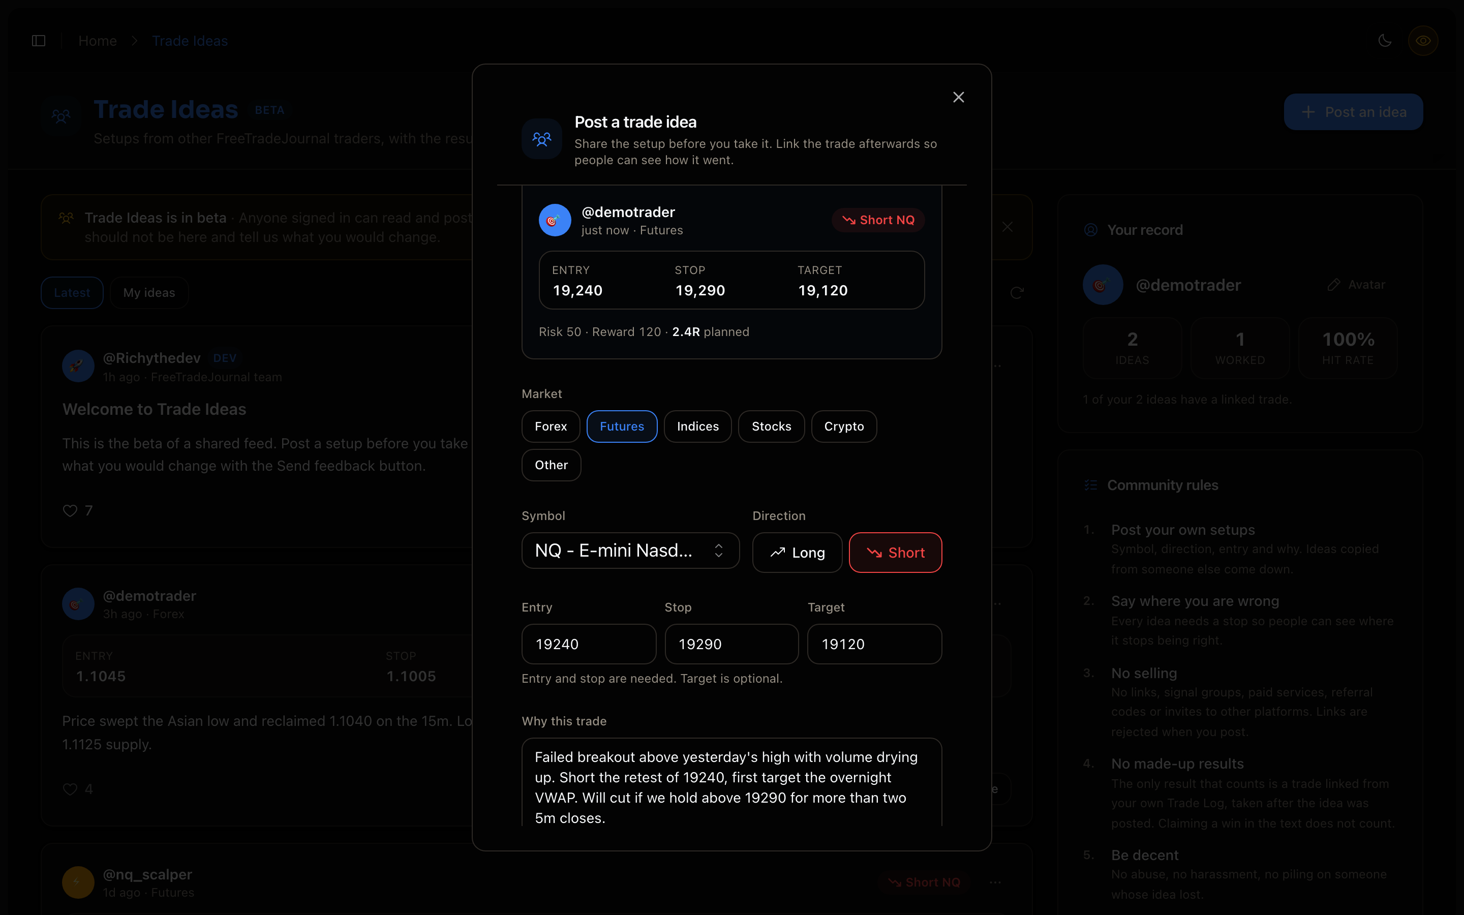Click the Community rules heading
The width and height of the screenshot is (1464, 915).
coord(1163,485)
